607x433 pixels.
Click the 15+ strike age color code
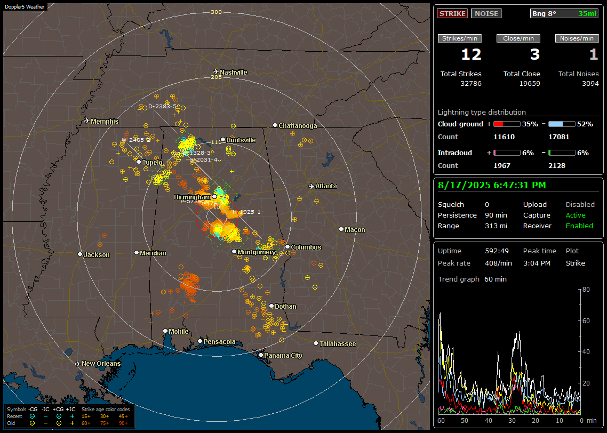[x=86, y=416]
